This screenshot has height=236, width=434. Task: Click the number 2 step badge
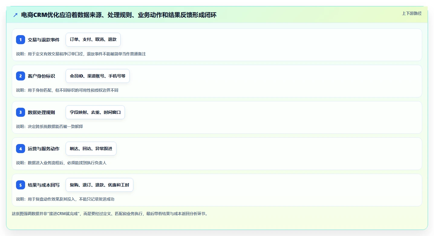click(x=21, y=76)
